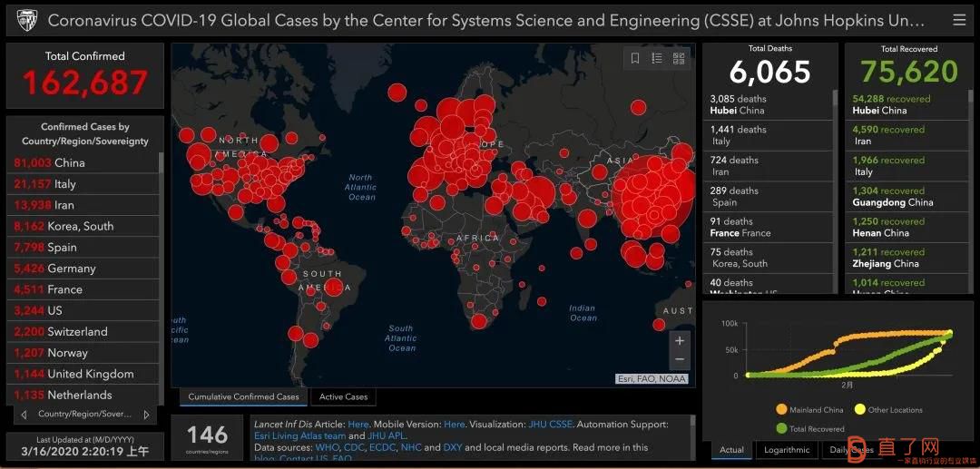980x469 pixels.
Task: Select Switzerland row in confirmed cases list
Action: [83, 332]
